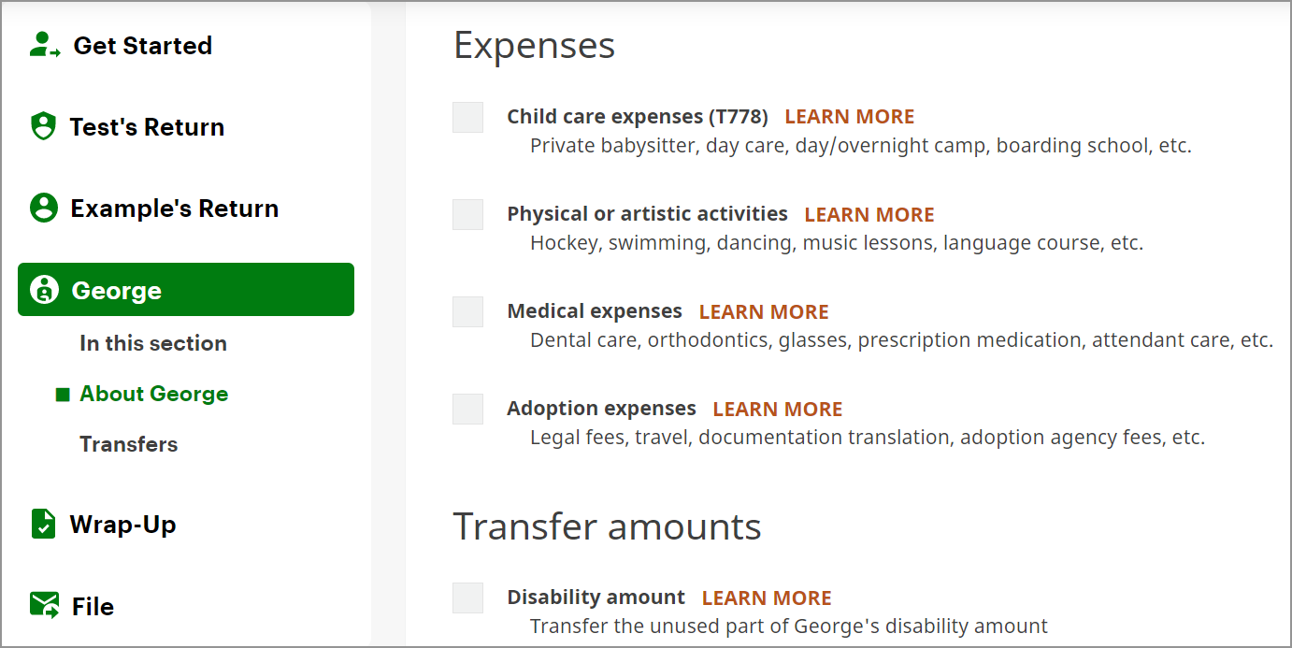Click the Get Started person icon
Viewport: 1292px width, 648px height.
[44, 45]
